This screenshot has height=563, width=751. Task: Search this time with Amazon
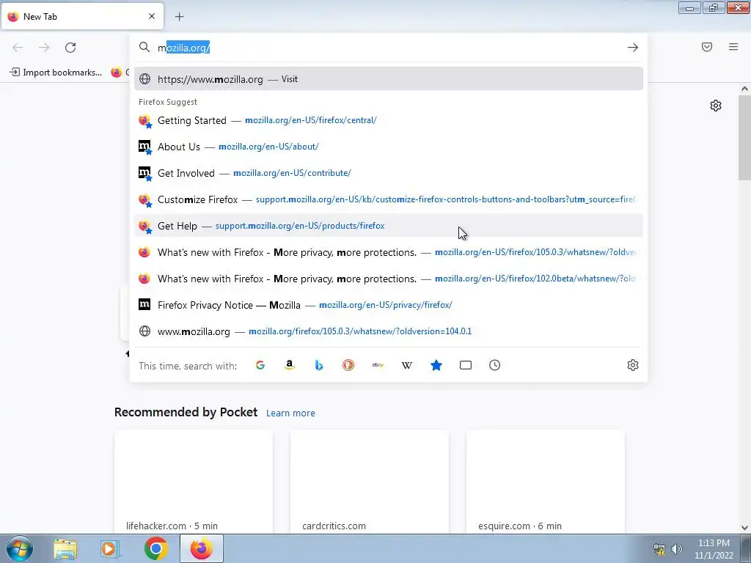pyautogui.click(x=289, y=365)
